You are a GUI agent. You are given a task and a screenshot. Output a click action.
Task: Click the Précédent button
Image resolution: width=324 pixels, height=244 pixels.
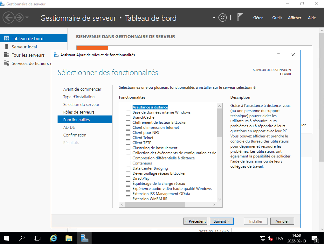pyautogui.click(x=195, y=221)
